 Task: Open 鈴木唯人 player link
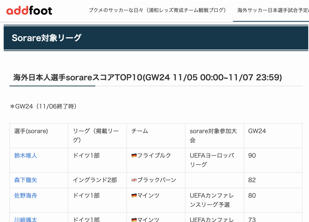(26, 156)
